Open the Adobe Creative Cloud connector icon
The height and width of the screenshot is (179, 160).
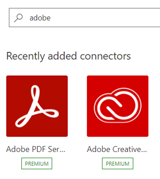(117, 106)
